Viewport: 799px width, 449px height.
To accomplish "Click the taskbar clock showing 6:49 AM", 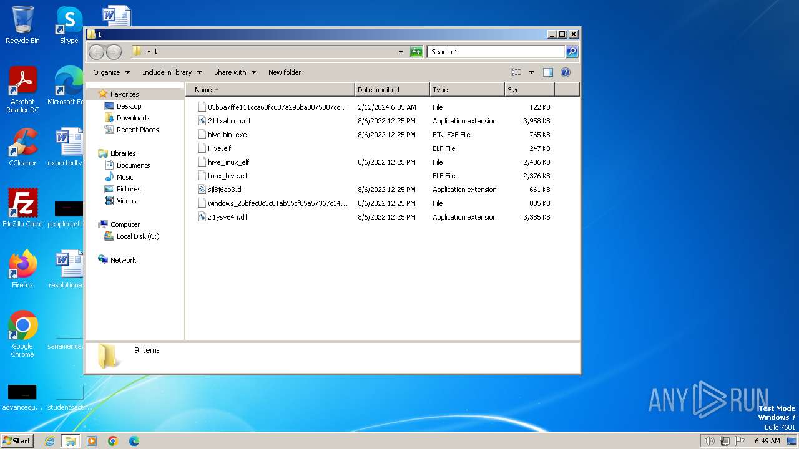I will [767, 441].
